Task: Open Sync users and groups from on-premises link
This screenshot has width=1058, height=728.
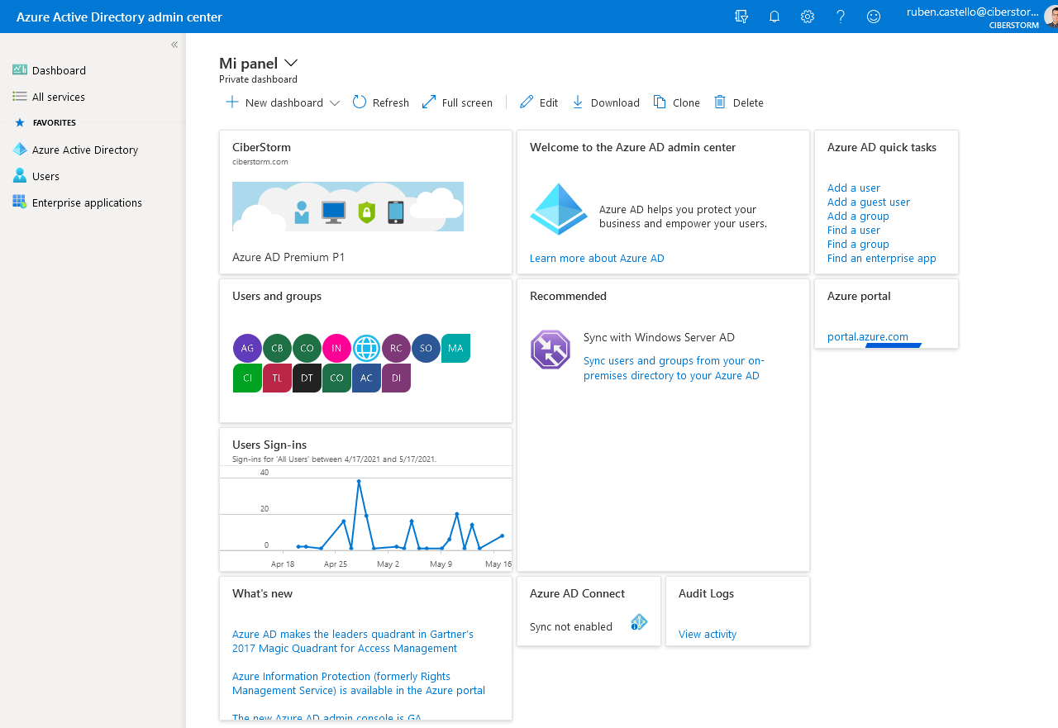Action: pos(674,368)
